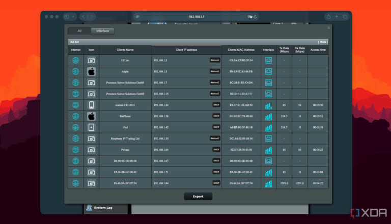Open a new tab with the plus icon
This screenshot has width=391, height=224.
[337, 17]
